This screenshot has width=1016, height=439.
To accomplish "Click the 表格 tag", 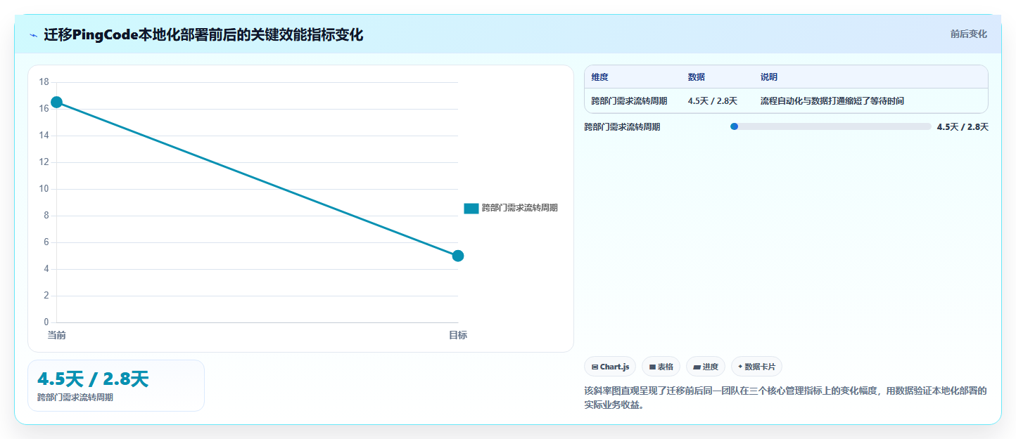I will [x=661, y=367].
